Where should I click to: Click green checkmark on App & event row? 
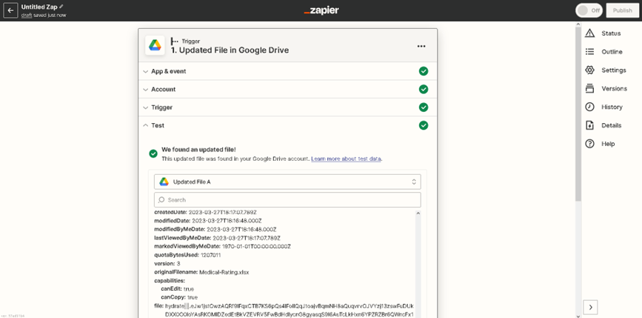pos(424,71)
